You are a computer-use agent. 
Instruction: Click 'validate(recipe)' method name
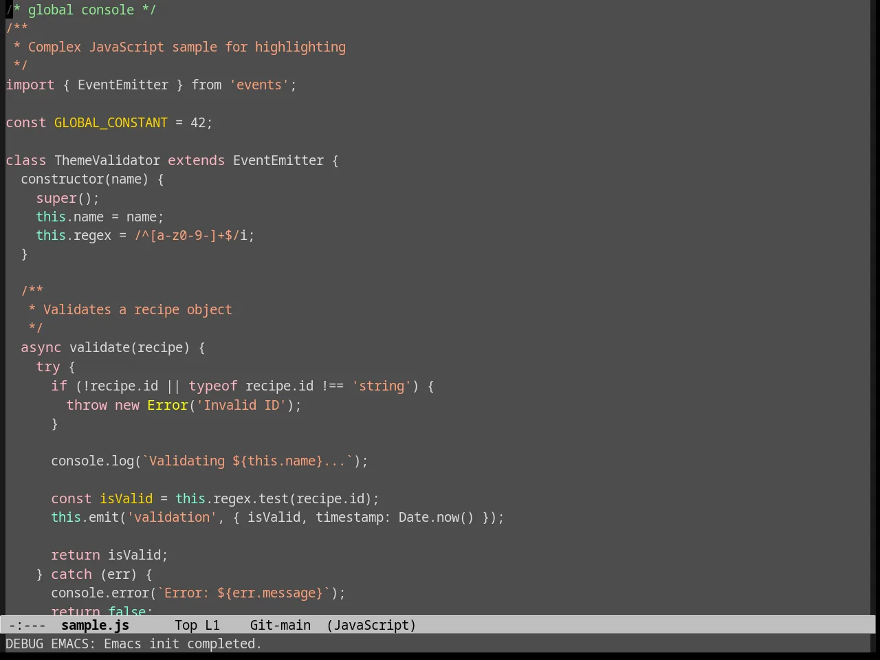point(129,347)
